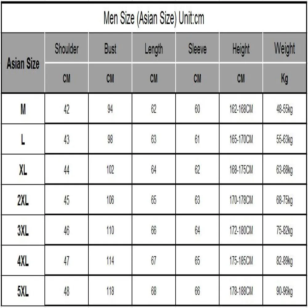Image resolution: width=308 pixels, height=308 pixels.
Task: Select the 4XL size row label
Action: (x=23, y=261)
